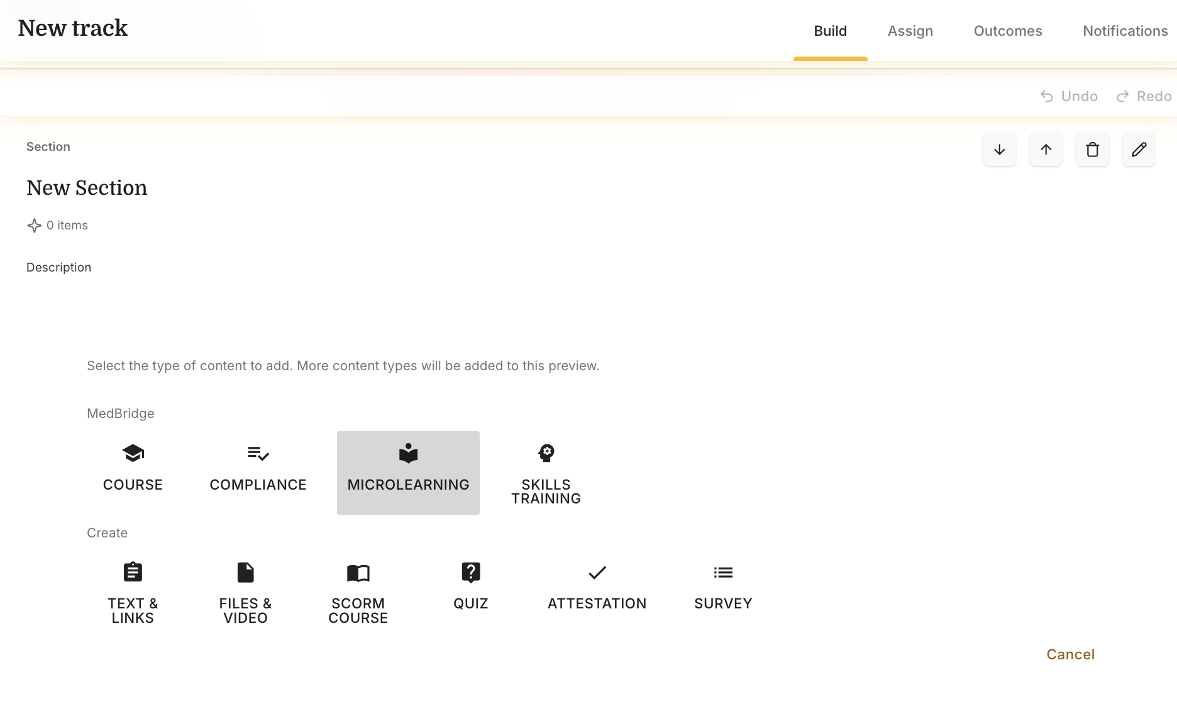Delete section using trash icon

pos(1092,150)
